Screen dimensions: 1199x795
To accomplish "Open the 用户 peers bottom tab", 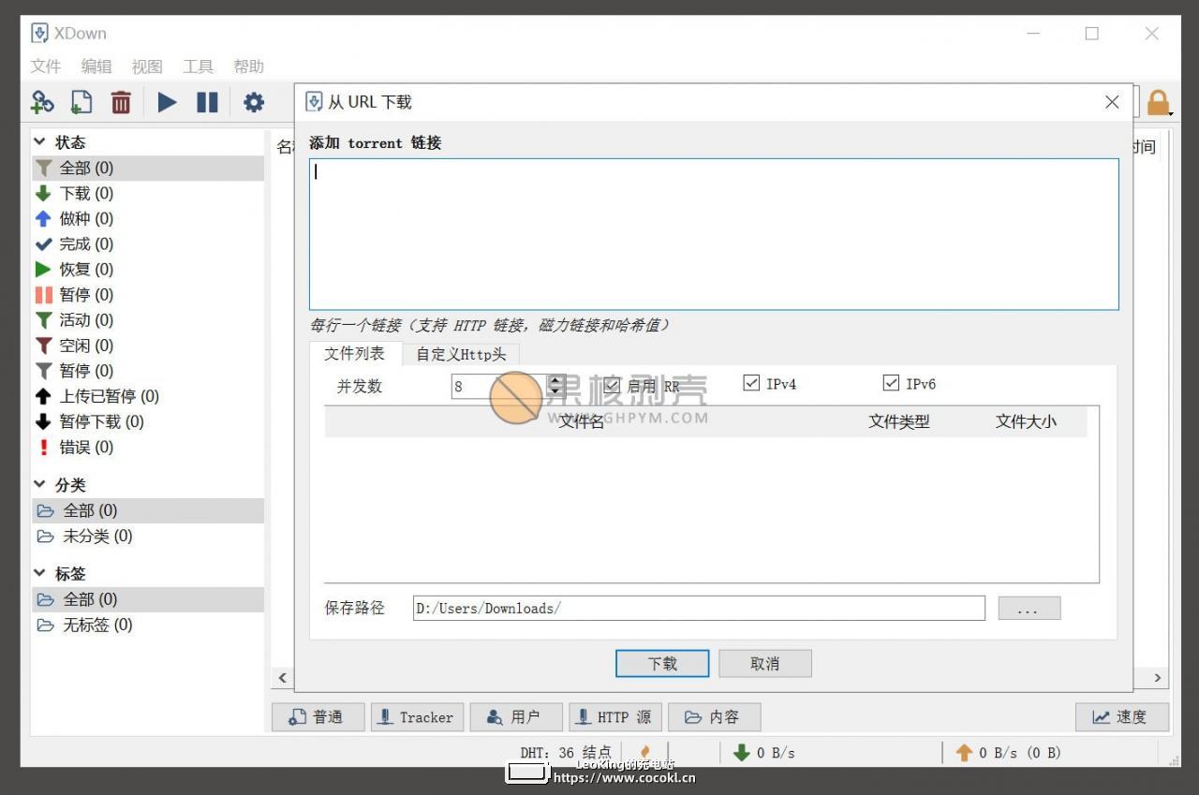I will [x=515, y=717].
